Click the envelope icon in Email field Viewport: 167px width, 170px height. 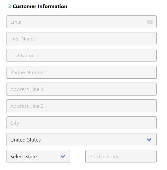tap(150, 22)
